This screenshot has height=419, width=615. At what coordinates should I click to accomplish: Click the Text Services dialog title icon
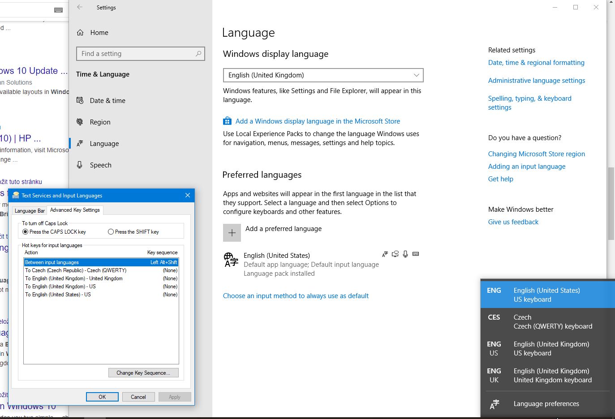coord(16,195)
